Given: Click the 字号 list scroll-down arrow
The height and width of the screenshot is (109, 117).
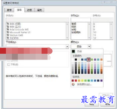Looking at the screenshot, I should coord(111,38).
